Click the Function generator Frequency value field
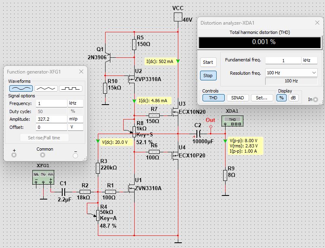325x248 pixels. pos(51,103)
